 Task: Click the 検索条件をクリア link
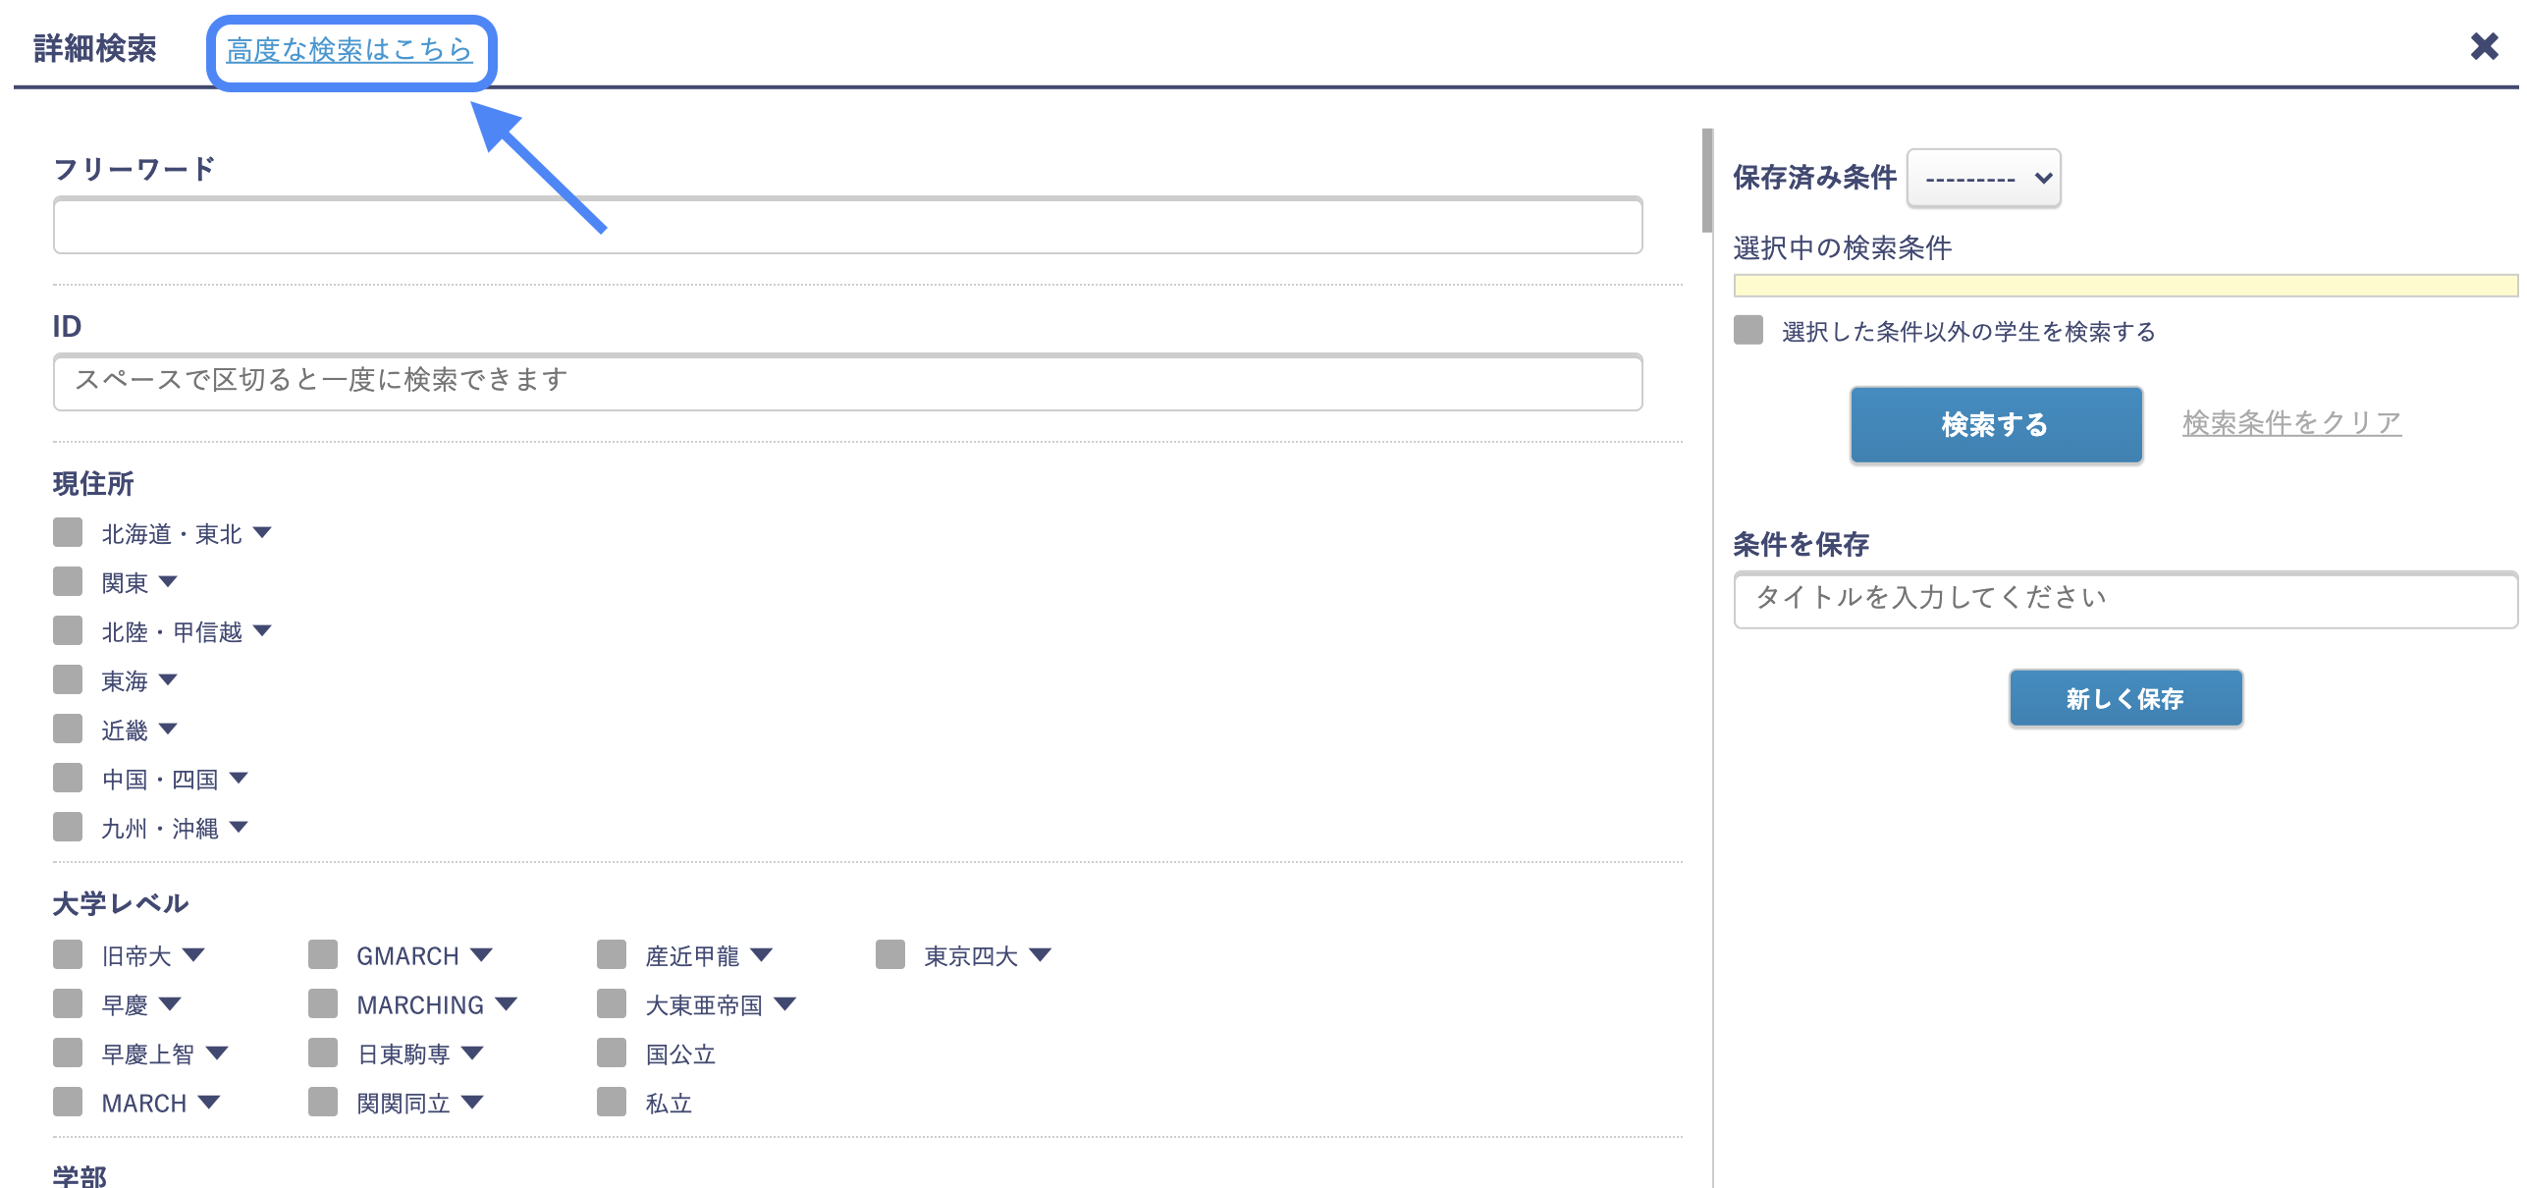click(x=2290, y=422)
